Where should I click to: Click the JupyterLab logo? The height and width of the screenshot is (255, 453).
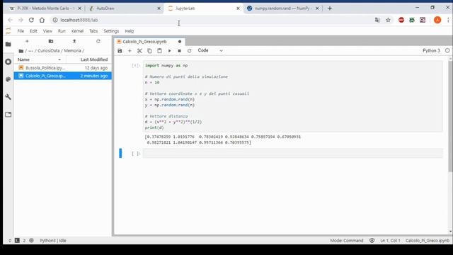[8, 31]
